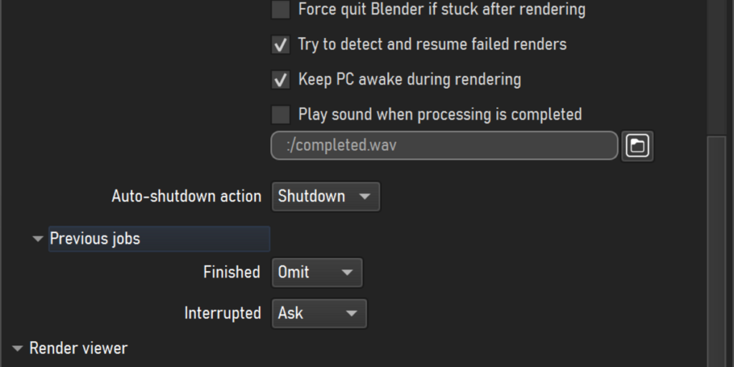734x367 pixels.
Task: Collapse the Previous jobs section arrow
Action: 37,239
